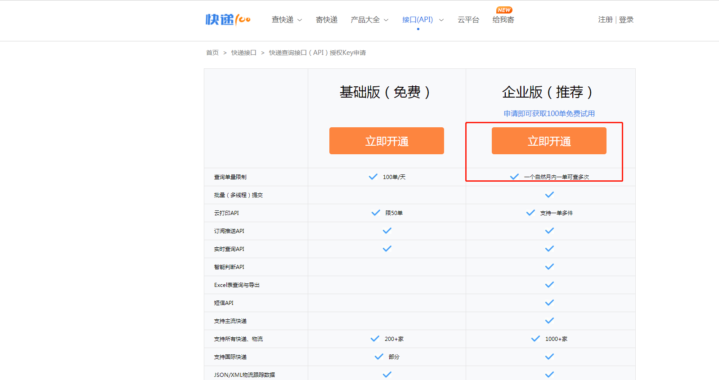Click checkmark beside 100单/天
The image size is (719, 380).
tap(373, 177)
